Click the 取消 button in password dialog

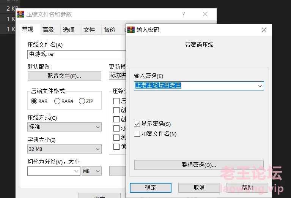tap(199, 188)
